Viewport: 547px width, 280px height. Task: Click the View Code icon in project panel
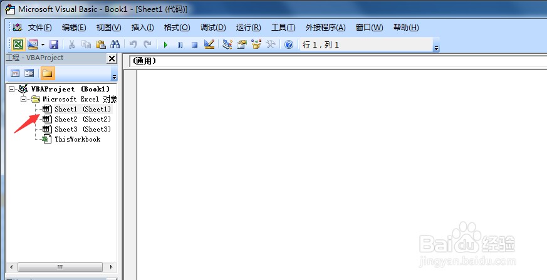point(15,73)
